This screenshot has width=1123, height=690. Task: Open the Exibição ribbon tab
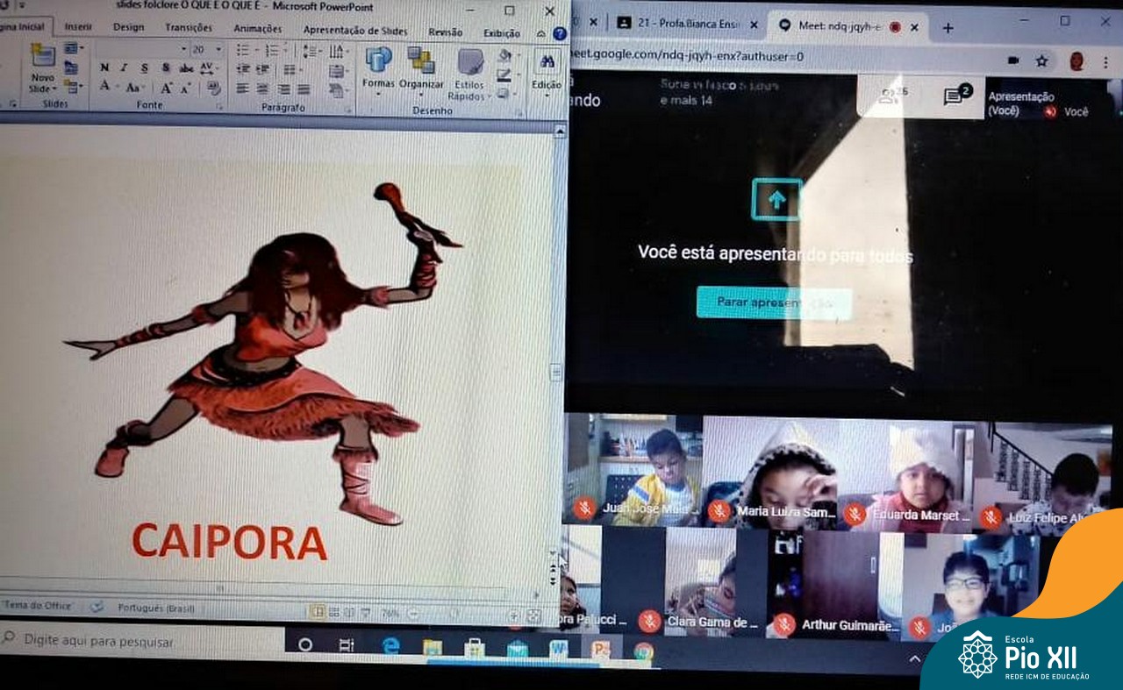click(502, 33)
